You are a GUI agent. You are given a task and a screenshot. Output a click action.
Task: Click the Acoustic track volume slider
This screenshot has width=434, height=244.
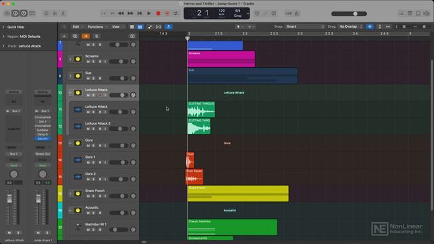(x=119, y=213)
